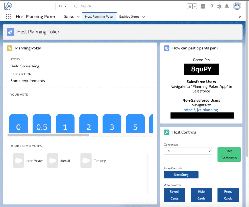Click the edit navigation pencil icon
The height and width of the screenshot is (207, 249).
point(240,17)
